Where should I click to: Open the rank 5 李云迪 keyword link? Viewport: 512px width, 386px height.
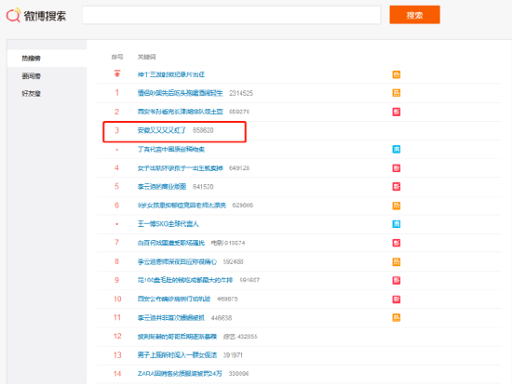[x=162, y=187]
